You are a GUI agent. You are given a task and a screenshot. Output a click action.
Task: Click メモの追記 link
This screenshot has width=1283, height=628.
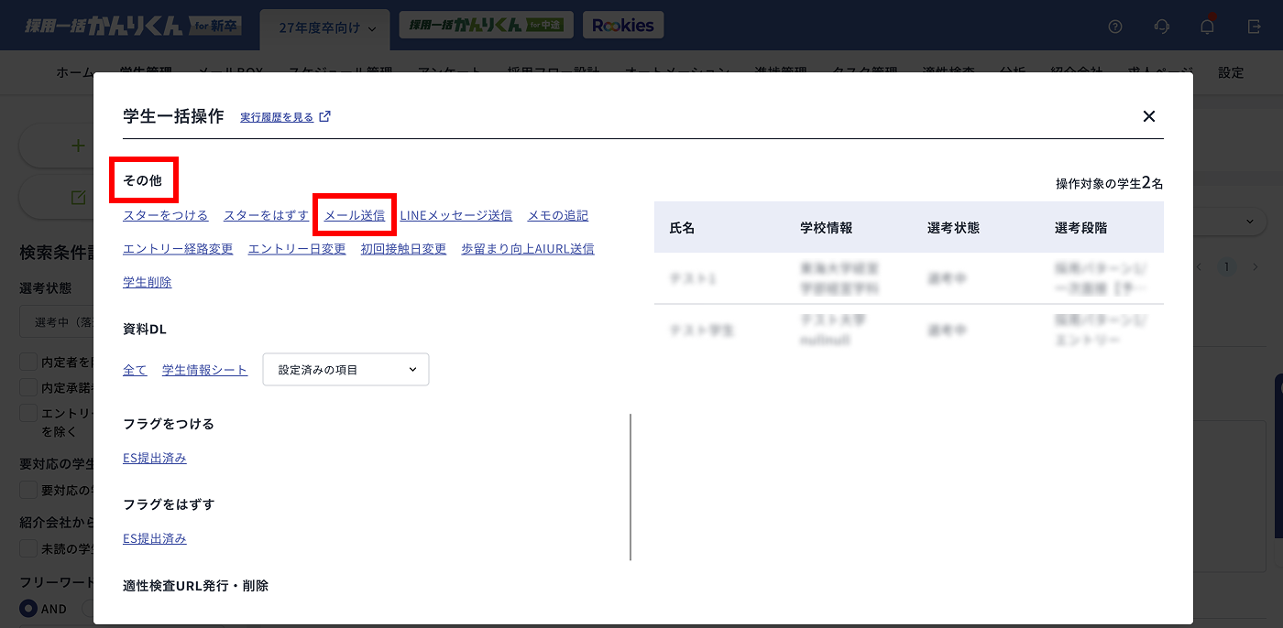[558, 216]
